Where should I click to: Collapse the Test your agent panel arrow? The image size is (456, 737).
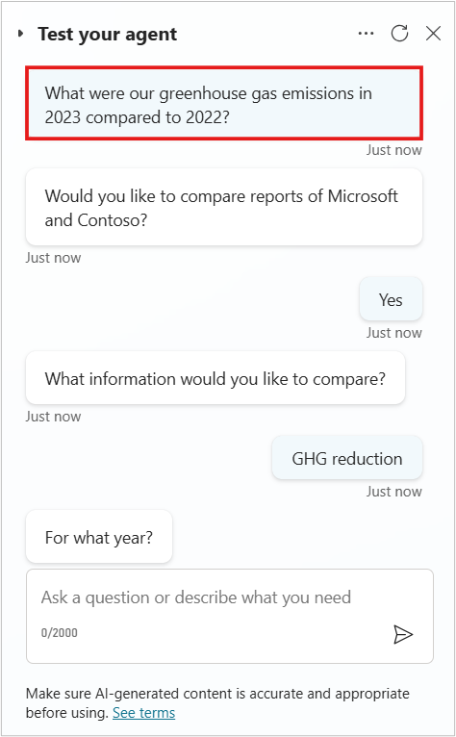[20, 34]
